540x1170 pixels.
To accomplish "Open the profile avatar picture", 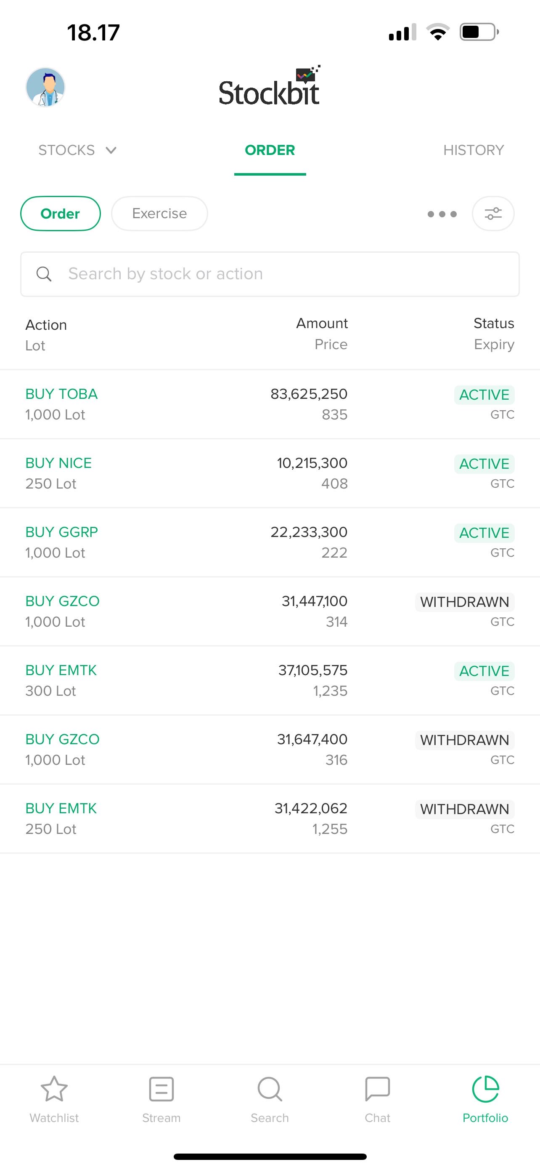I will coord(45,87).
